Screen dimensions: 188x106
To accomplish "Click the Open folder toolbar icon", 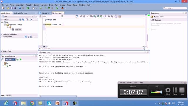I will point(8,8).
